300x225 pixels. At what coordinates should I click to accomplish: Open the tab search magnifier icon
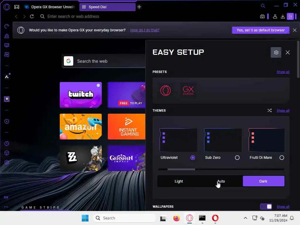point(263,6)
